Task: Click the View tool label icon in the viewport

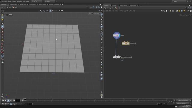Action: [x=7, y=15]
